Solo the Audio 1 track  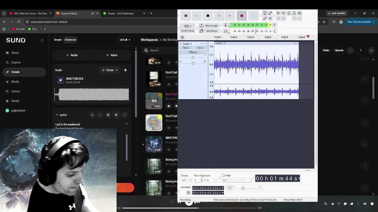(200, 48)
